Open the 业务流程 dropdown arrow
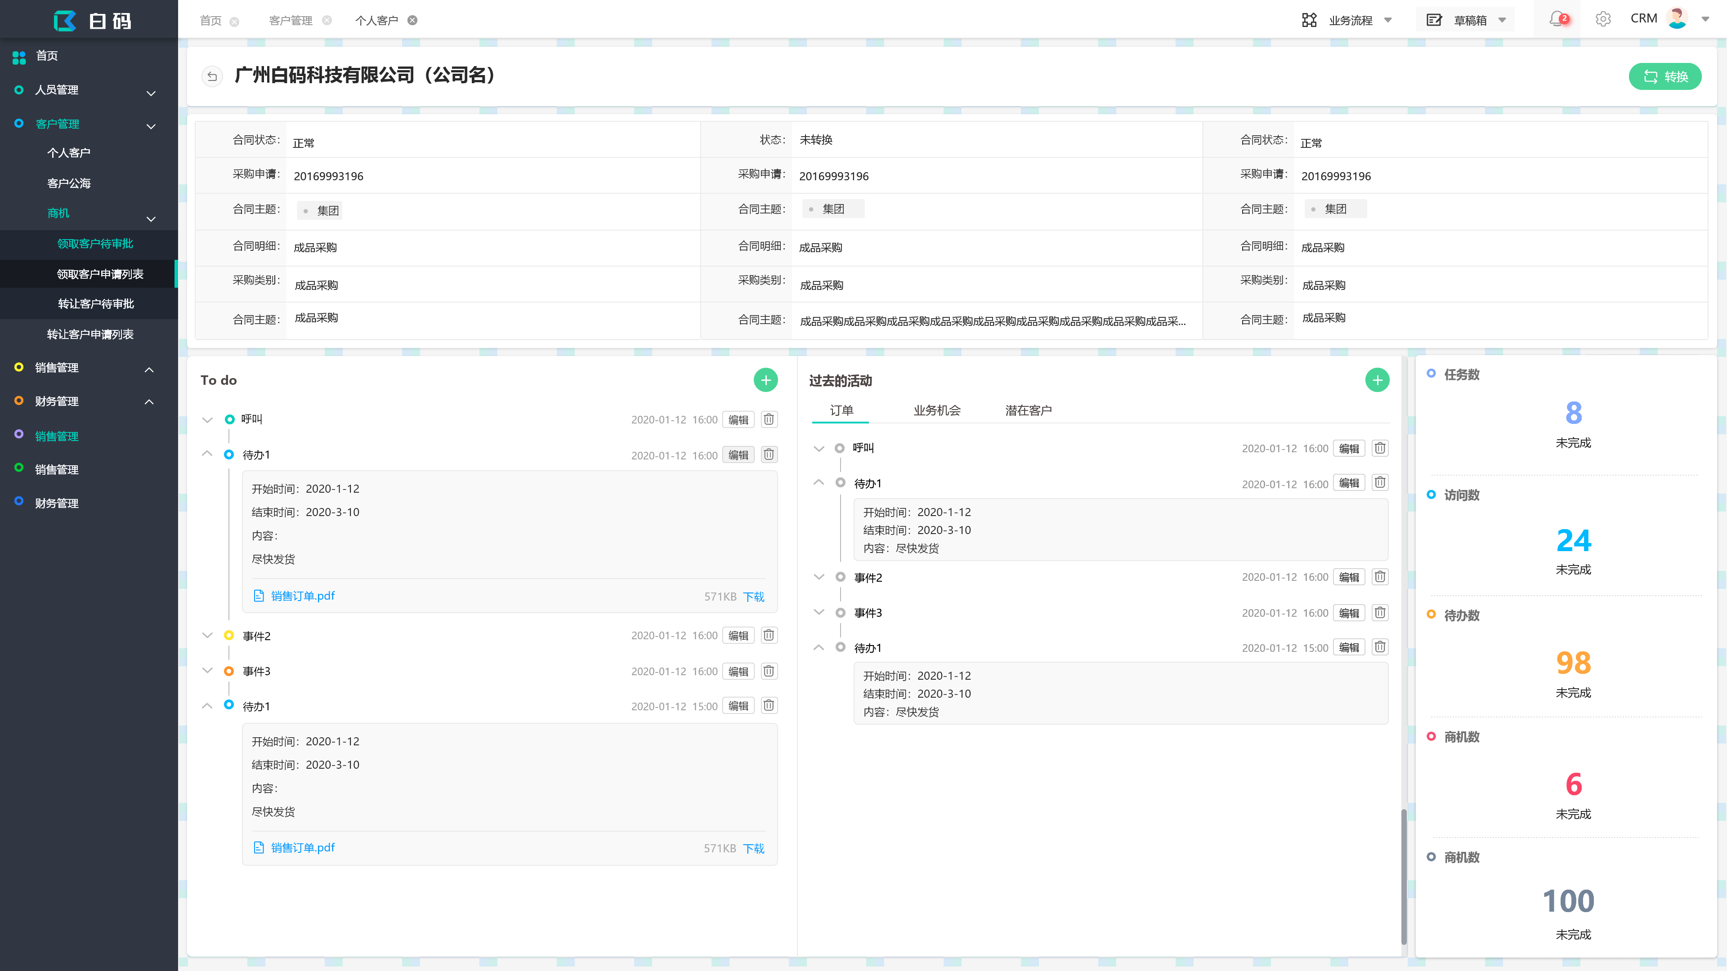Screen dimensions: 1727x971 (1388, 20)
